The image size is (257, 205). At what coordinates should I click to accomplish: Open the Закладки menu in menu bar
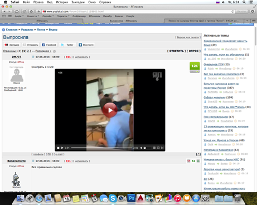click(x=78, y=2)
